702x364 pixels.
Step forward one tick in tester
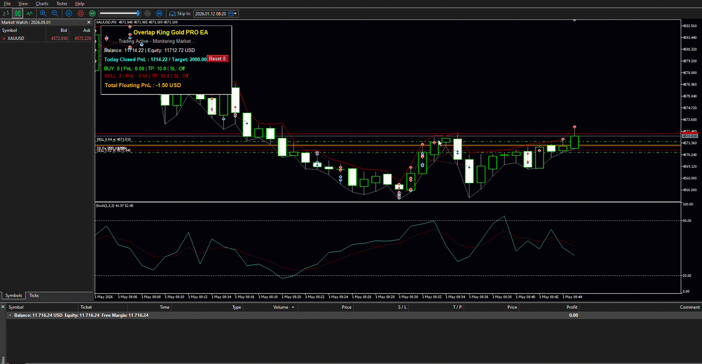159,13
